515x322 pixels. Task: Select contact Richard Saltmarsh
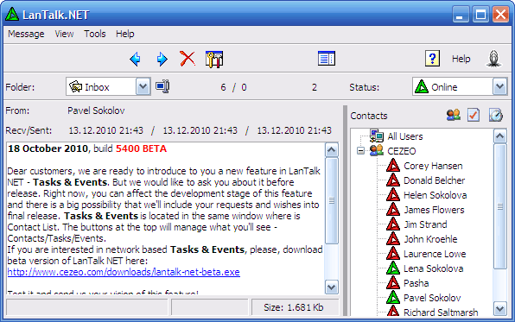point(441,313)
